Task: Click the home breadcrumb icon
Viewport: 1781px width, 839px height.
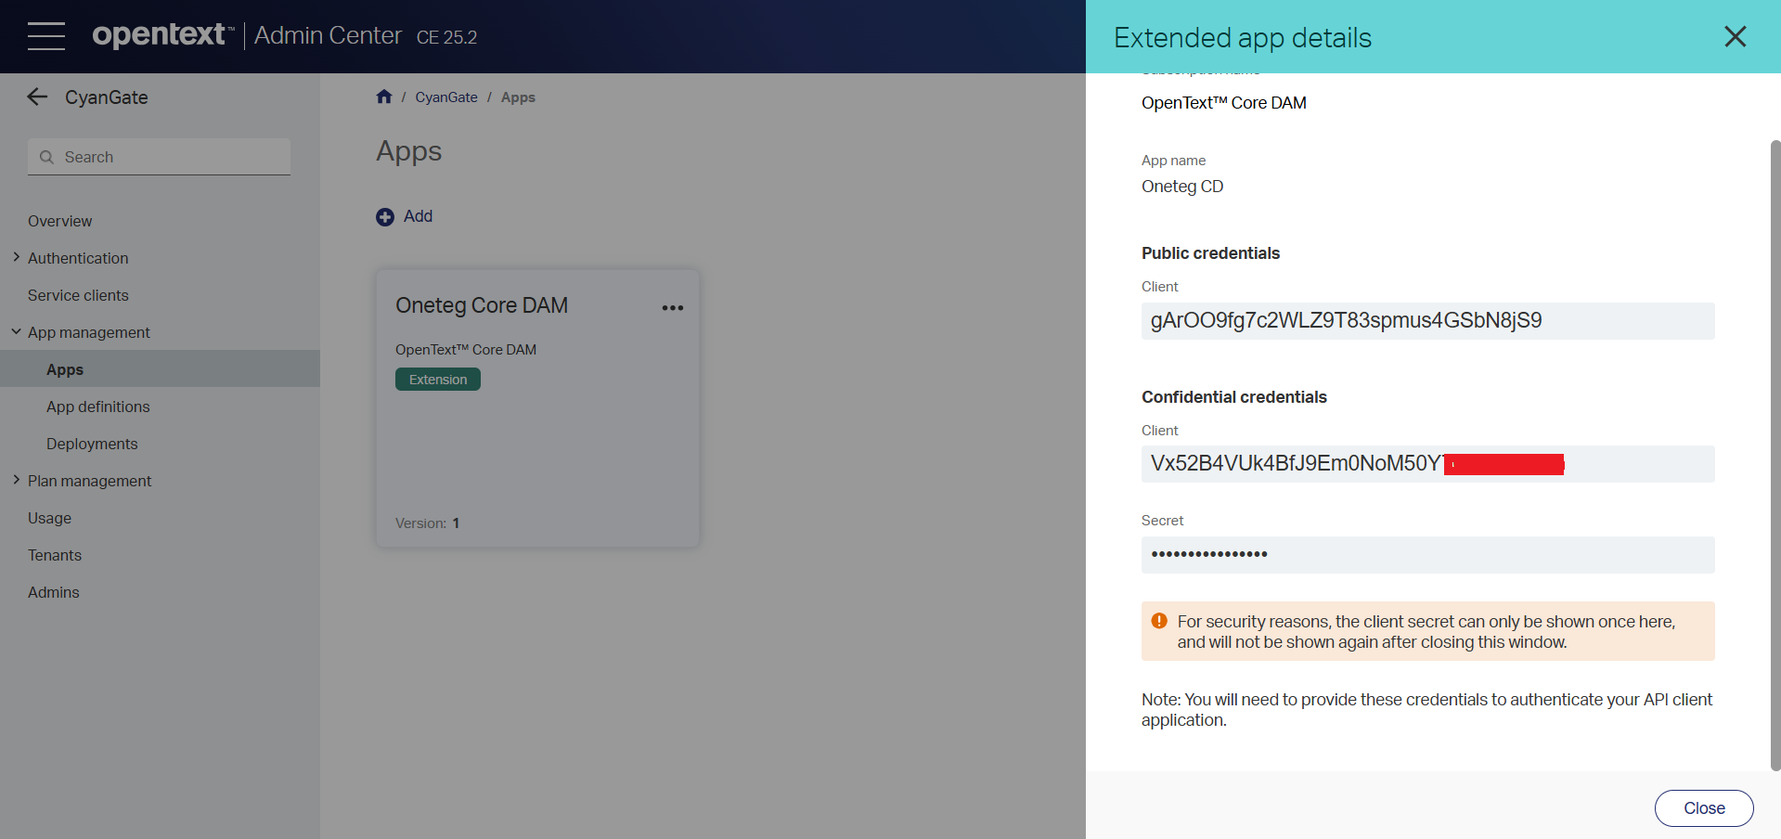Action: (x=384, y=97)
